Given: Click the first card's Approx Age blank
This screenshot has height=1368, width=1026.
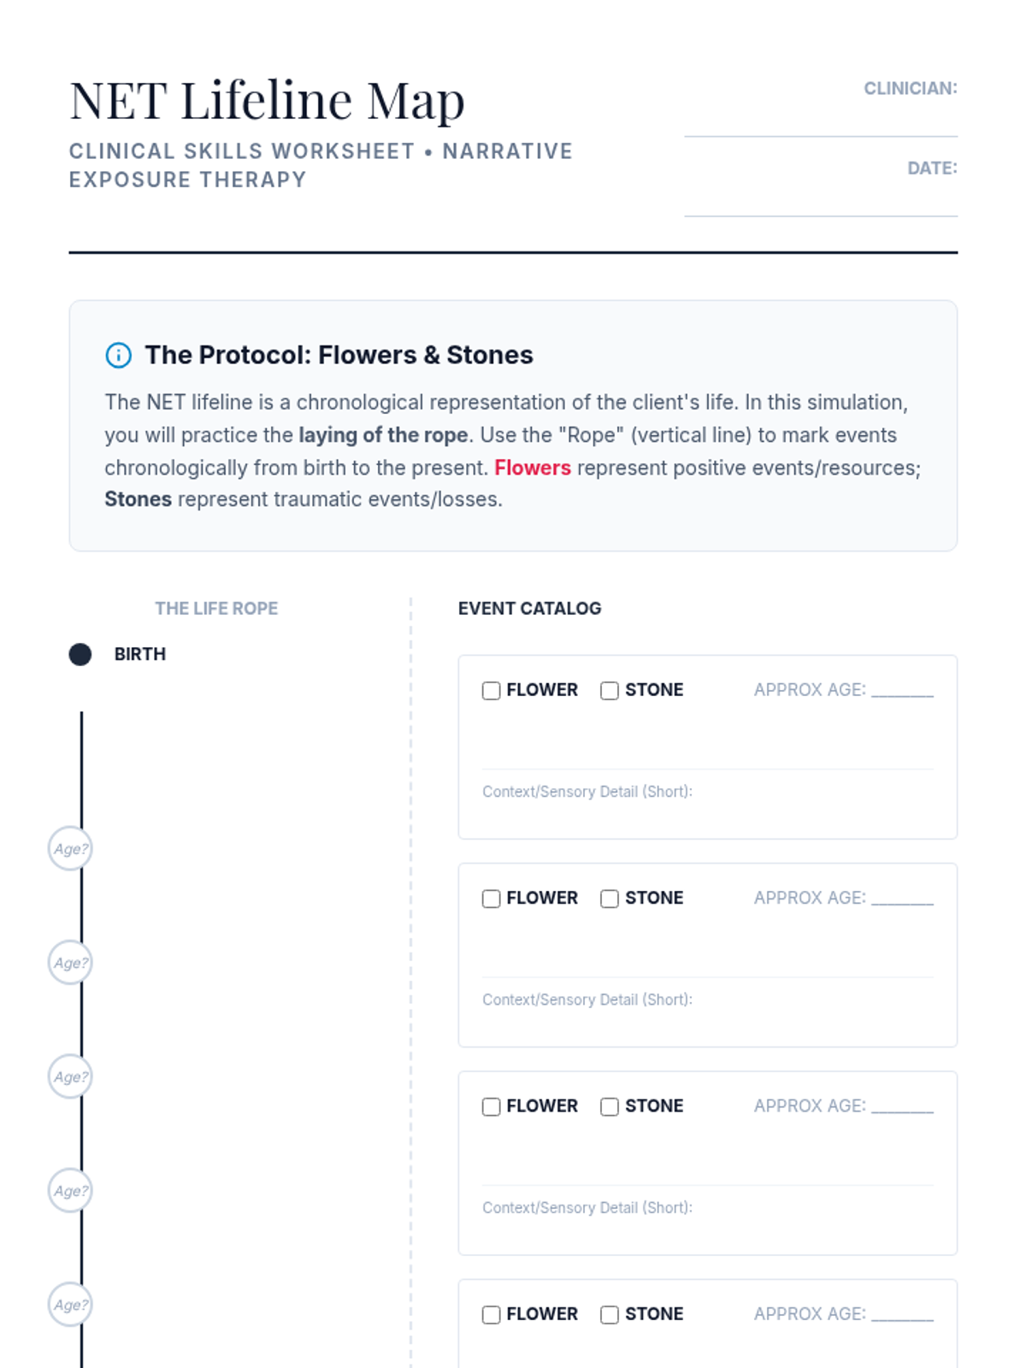Looking at the screenshot, I should (x=902, y=690).
